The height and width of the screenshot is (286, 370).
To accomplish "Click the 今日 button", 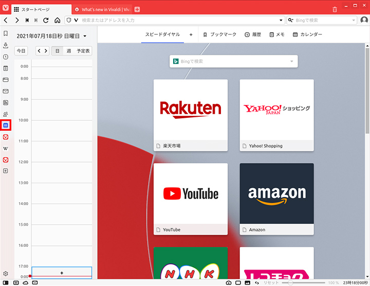I will point(21,51).
